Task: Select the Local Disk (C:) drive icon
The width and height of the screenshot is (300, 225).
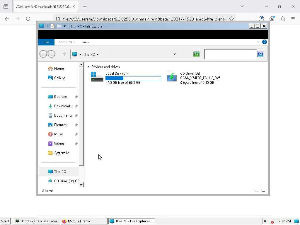Action: (x=97, y=78)
